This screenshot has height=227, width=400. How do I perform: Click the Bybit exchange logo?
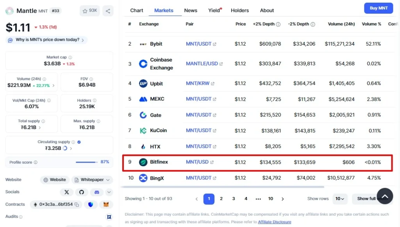143,44
